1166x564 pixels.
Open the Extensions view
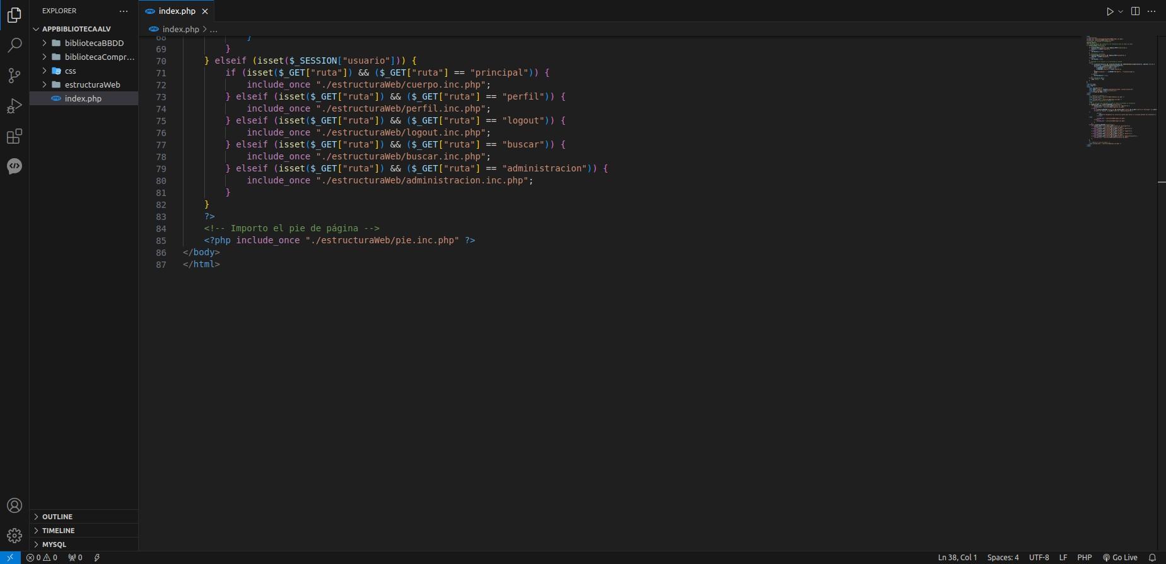pyautogui.click(x=14, y=135)
